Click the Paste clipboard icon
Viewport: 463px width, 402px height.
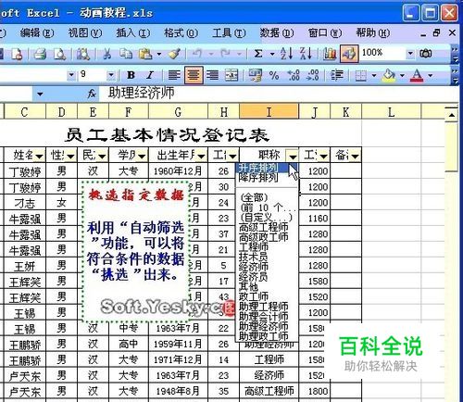pos(145,54)
